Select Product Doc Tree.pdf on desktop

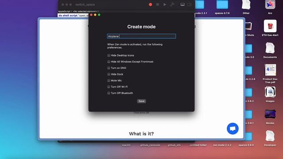(270, 70)
